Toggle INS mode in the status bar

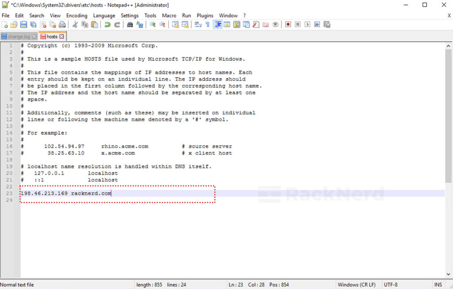click(x=438, y=285)
